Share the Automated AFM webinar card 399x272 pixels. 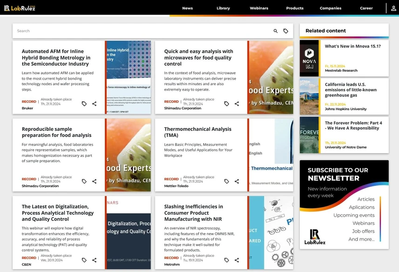pos(94,103)
